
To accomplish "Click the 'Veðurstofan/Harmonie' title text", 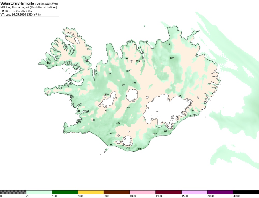I will click(x=17, y=3).
